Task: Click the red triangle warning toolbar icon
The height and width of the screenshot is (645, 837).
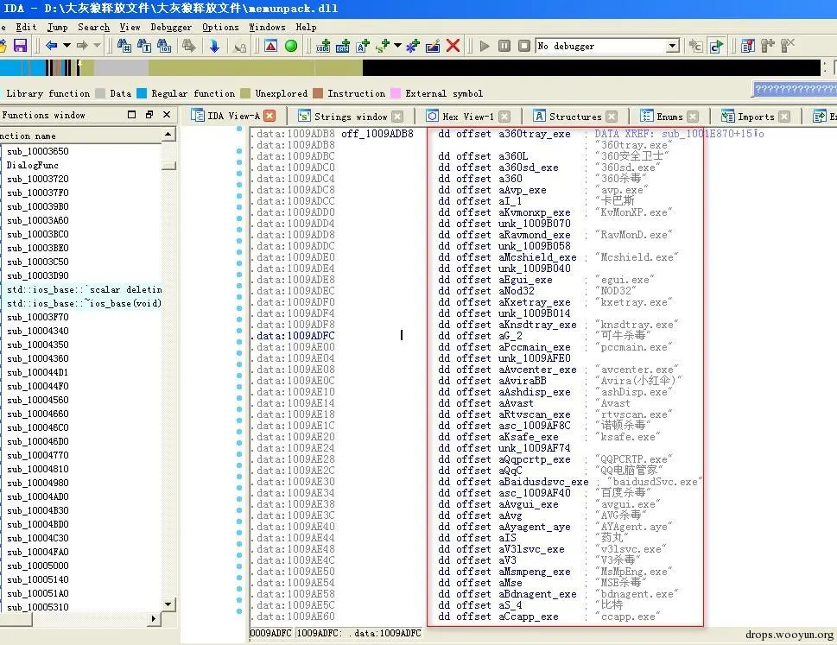Action: 270,46
